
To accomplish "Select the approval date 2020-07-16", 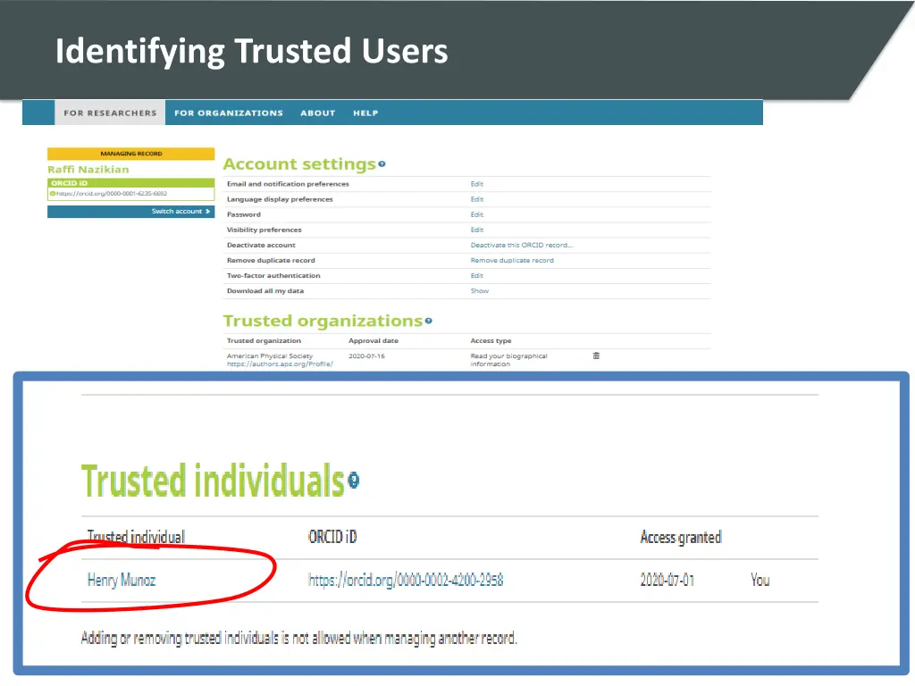I will click(366, 356).
